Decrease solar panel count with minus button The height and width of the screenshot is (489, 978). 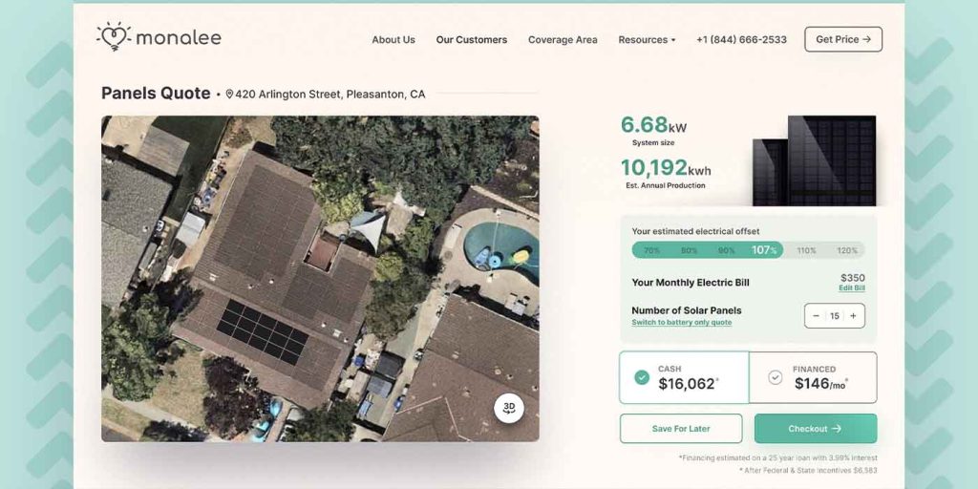coord(817,316)
